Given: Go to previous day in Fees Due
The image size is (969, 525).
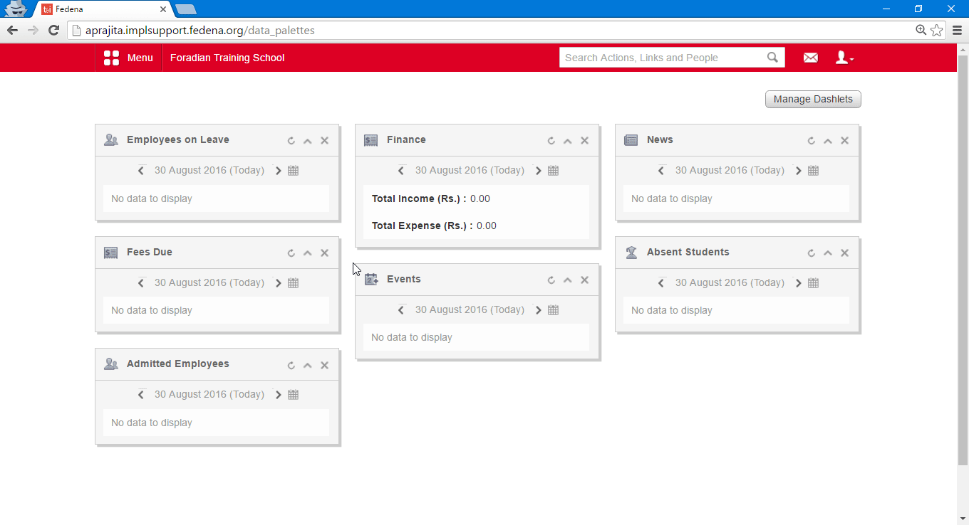Looking at the screenshot, I should point(141,283).
